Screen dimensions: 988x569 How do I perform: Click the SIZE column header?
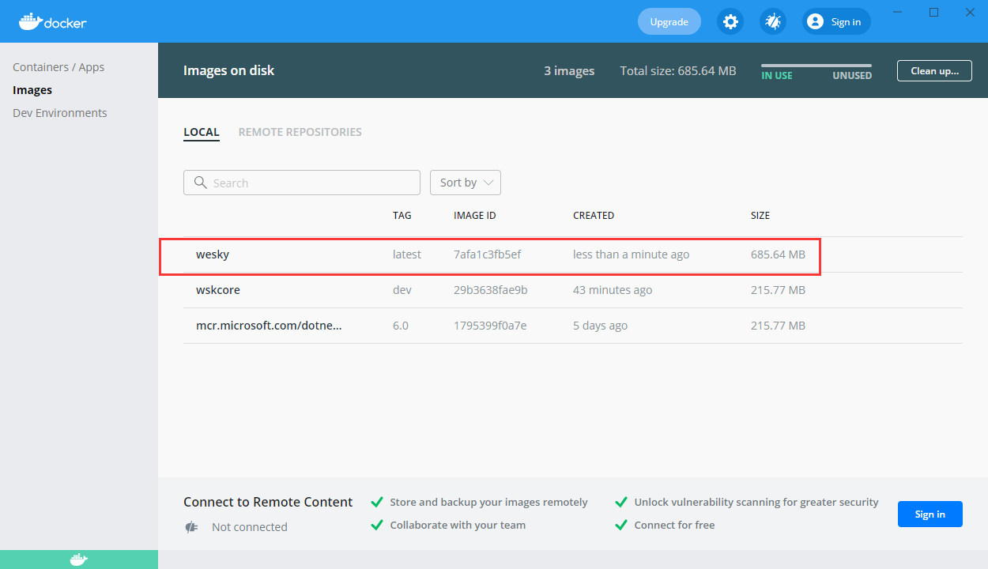pyautogui.click(x=760, y=216)
